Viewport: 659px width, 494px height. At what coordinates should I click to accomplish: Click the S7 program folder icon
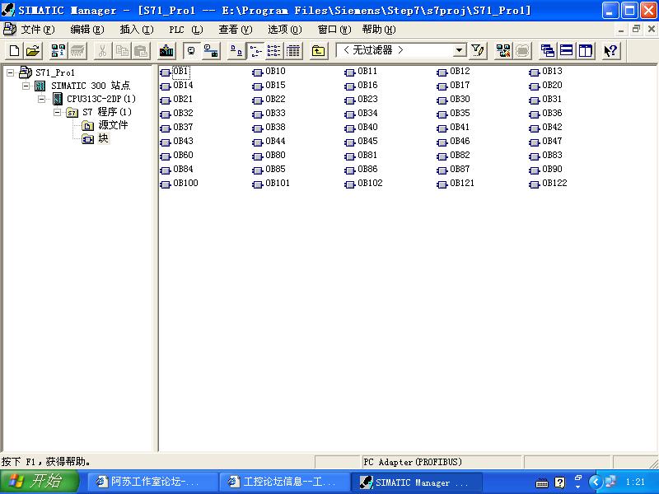pos(72,113)
